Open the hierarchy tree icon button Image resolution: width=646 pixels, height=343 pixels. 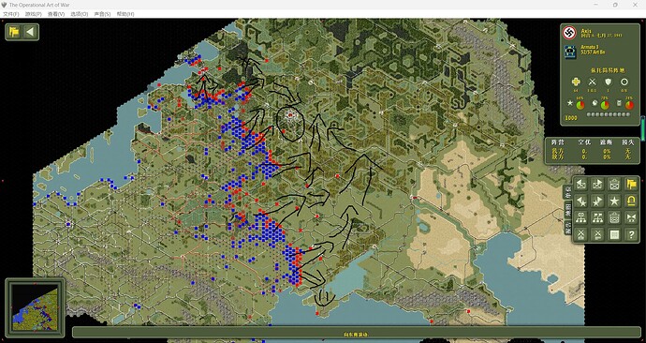[580, 218]
